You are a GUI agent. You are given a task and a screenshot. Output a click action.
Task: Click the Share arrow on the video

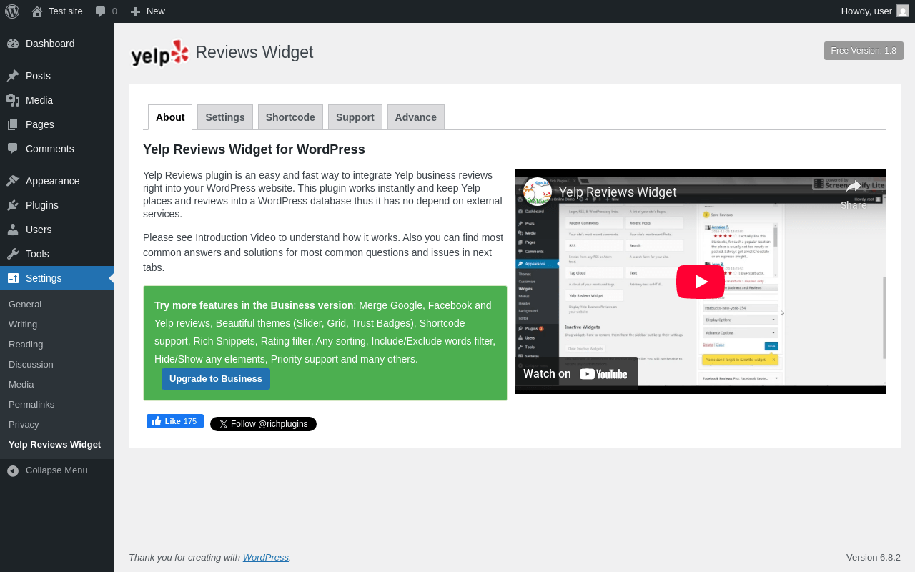coord(854,187)
